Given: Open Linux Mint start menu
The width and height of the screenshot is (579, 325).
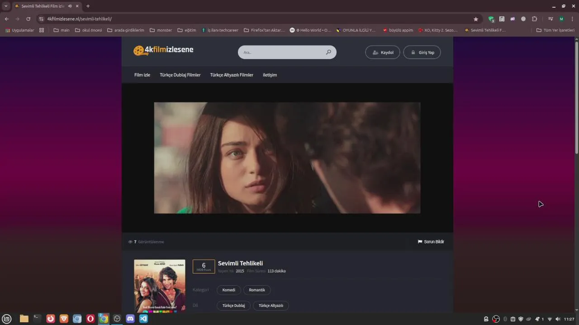Looking at the screenshot, I should [x=7, y=319].
